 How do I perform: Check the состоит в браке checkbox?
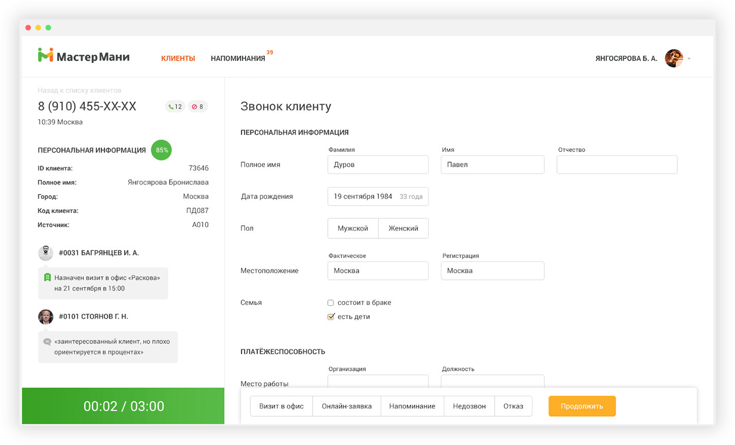330,303
